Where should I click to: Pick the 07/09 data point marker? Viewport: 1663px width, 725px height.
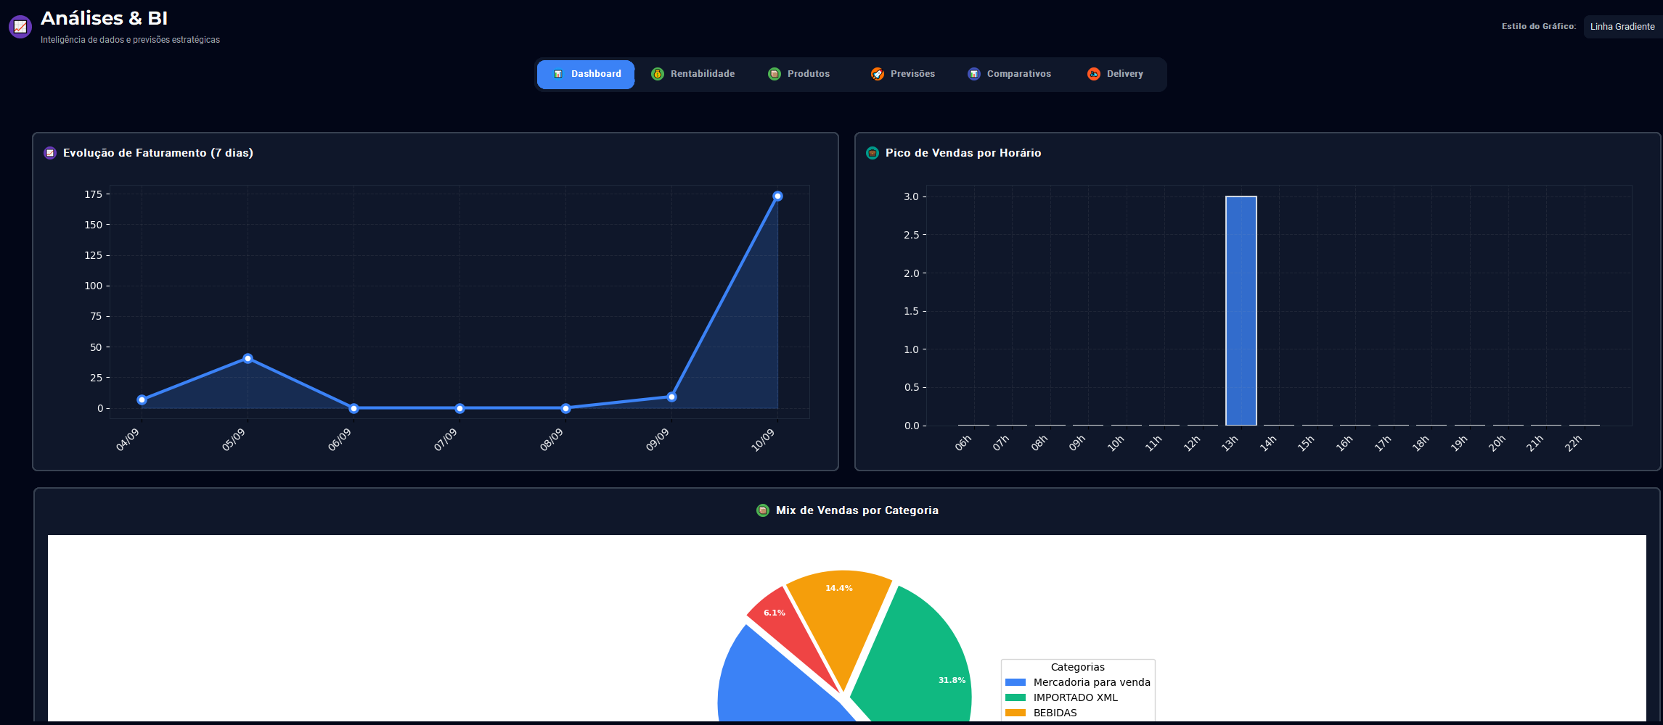tap(459, 408)
